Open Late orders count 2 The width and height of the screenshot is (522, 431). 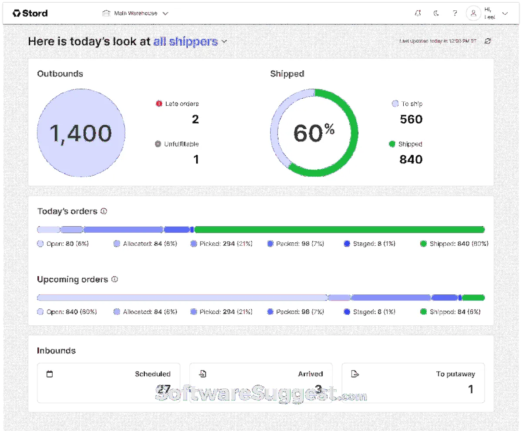coord(196,120)
